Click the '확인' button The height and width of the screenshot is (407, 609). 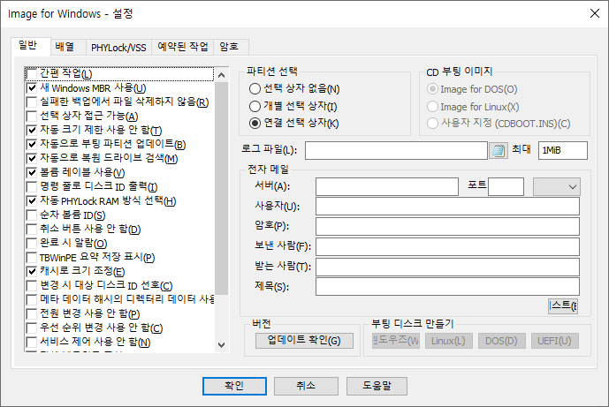(233, 386)
